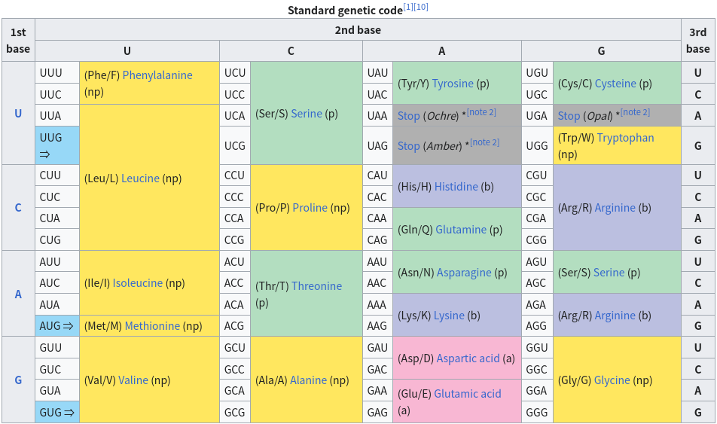Click the first-base G row header link
The height and width of the screenshot is (424, 717).
[18, 380]
